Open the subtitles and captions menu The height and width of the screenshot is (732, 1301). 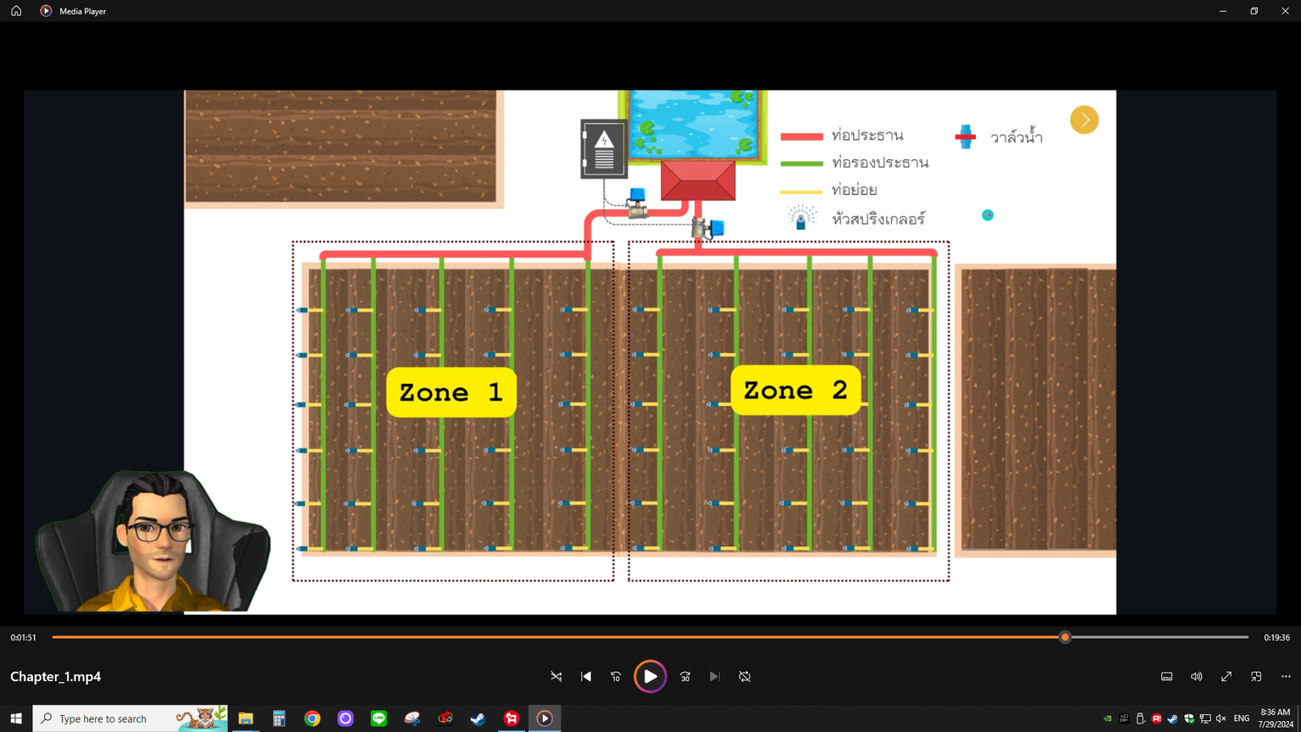pyautogui.click(x=1166, y=677)
